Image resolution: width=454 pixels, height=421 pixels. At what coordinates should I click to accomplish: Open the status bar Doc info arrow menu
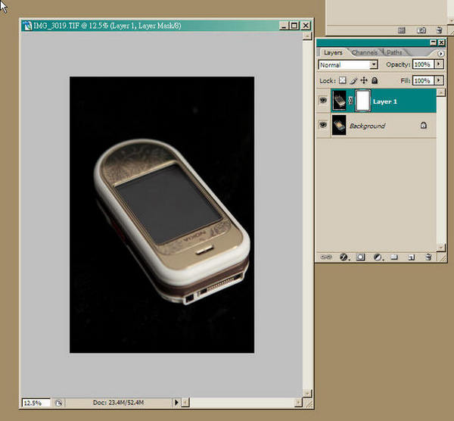click(176, 402)
